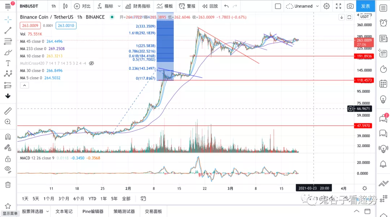
Task: Click the 发表 publish button
Action: click(365, 6)
